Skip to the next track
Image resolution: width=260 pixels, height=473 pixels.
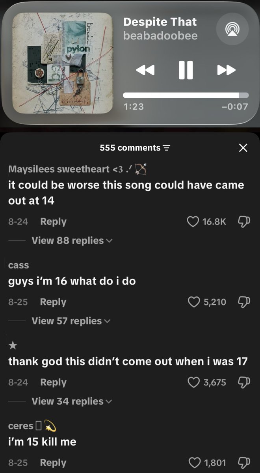click(227, 70)
